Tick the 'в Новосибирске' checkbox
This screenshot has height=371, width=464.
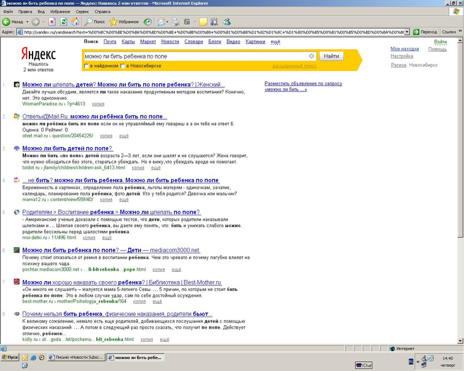click(x=123, y=66)
